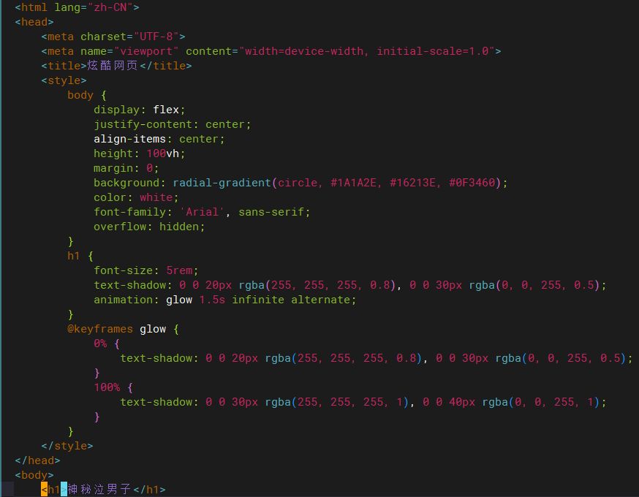Click the animation duration 1.5s
The height and width of the screenshot is (497, 639).
(x=212, y=300)
